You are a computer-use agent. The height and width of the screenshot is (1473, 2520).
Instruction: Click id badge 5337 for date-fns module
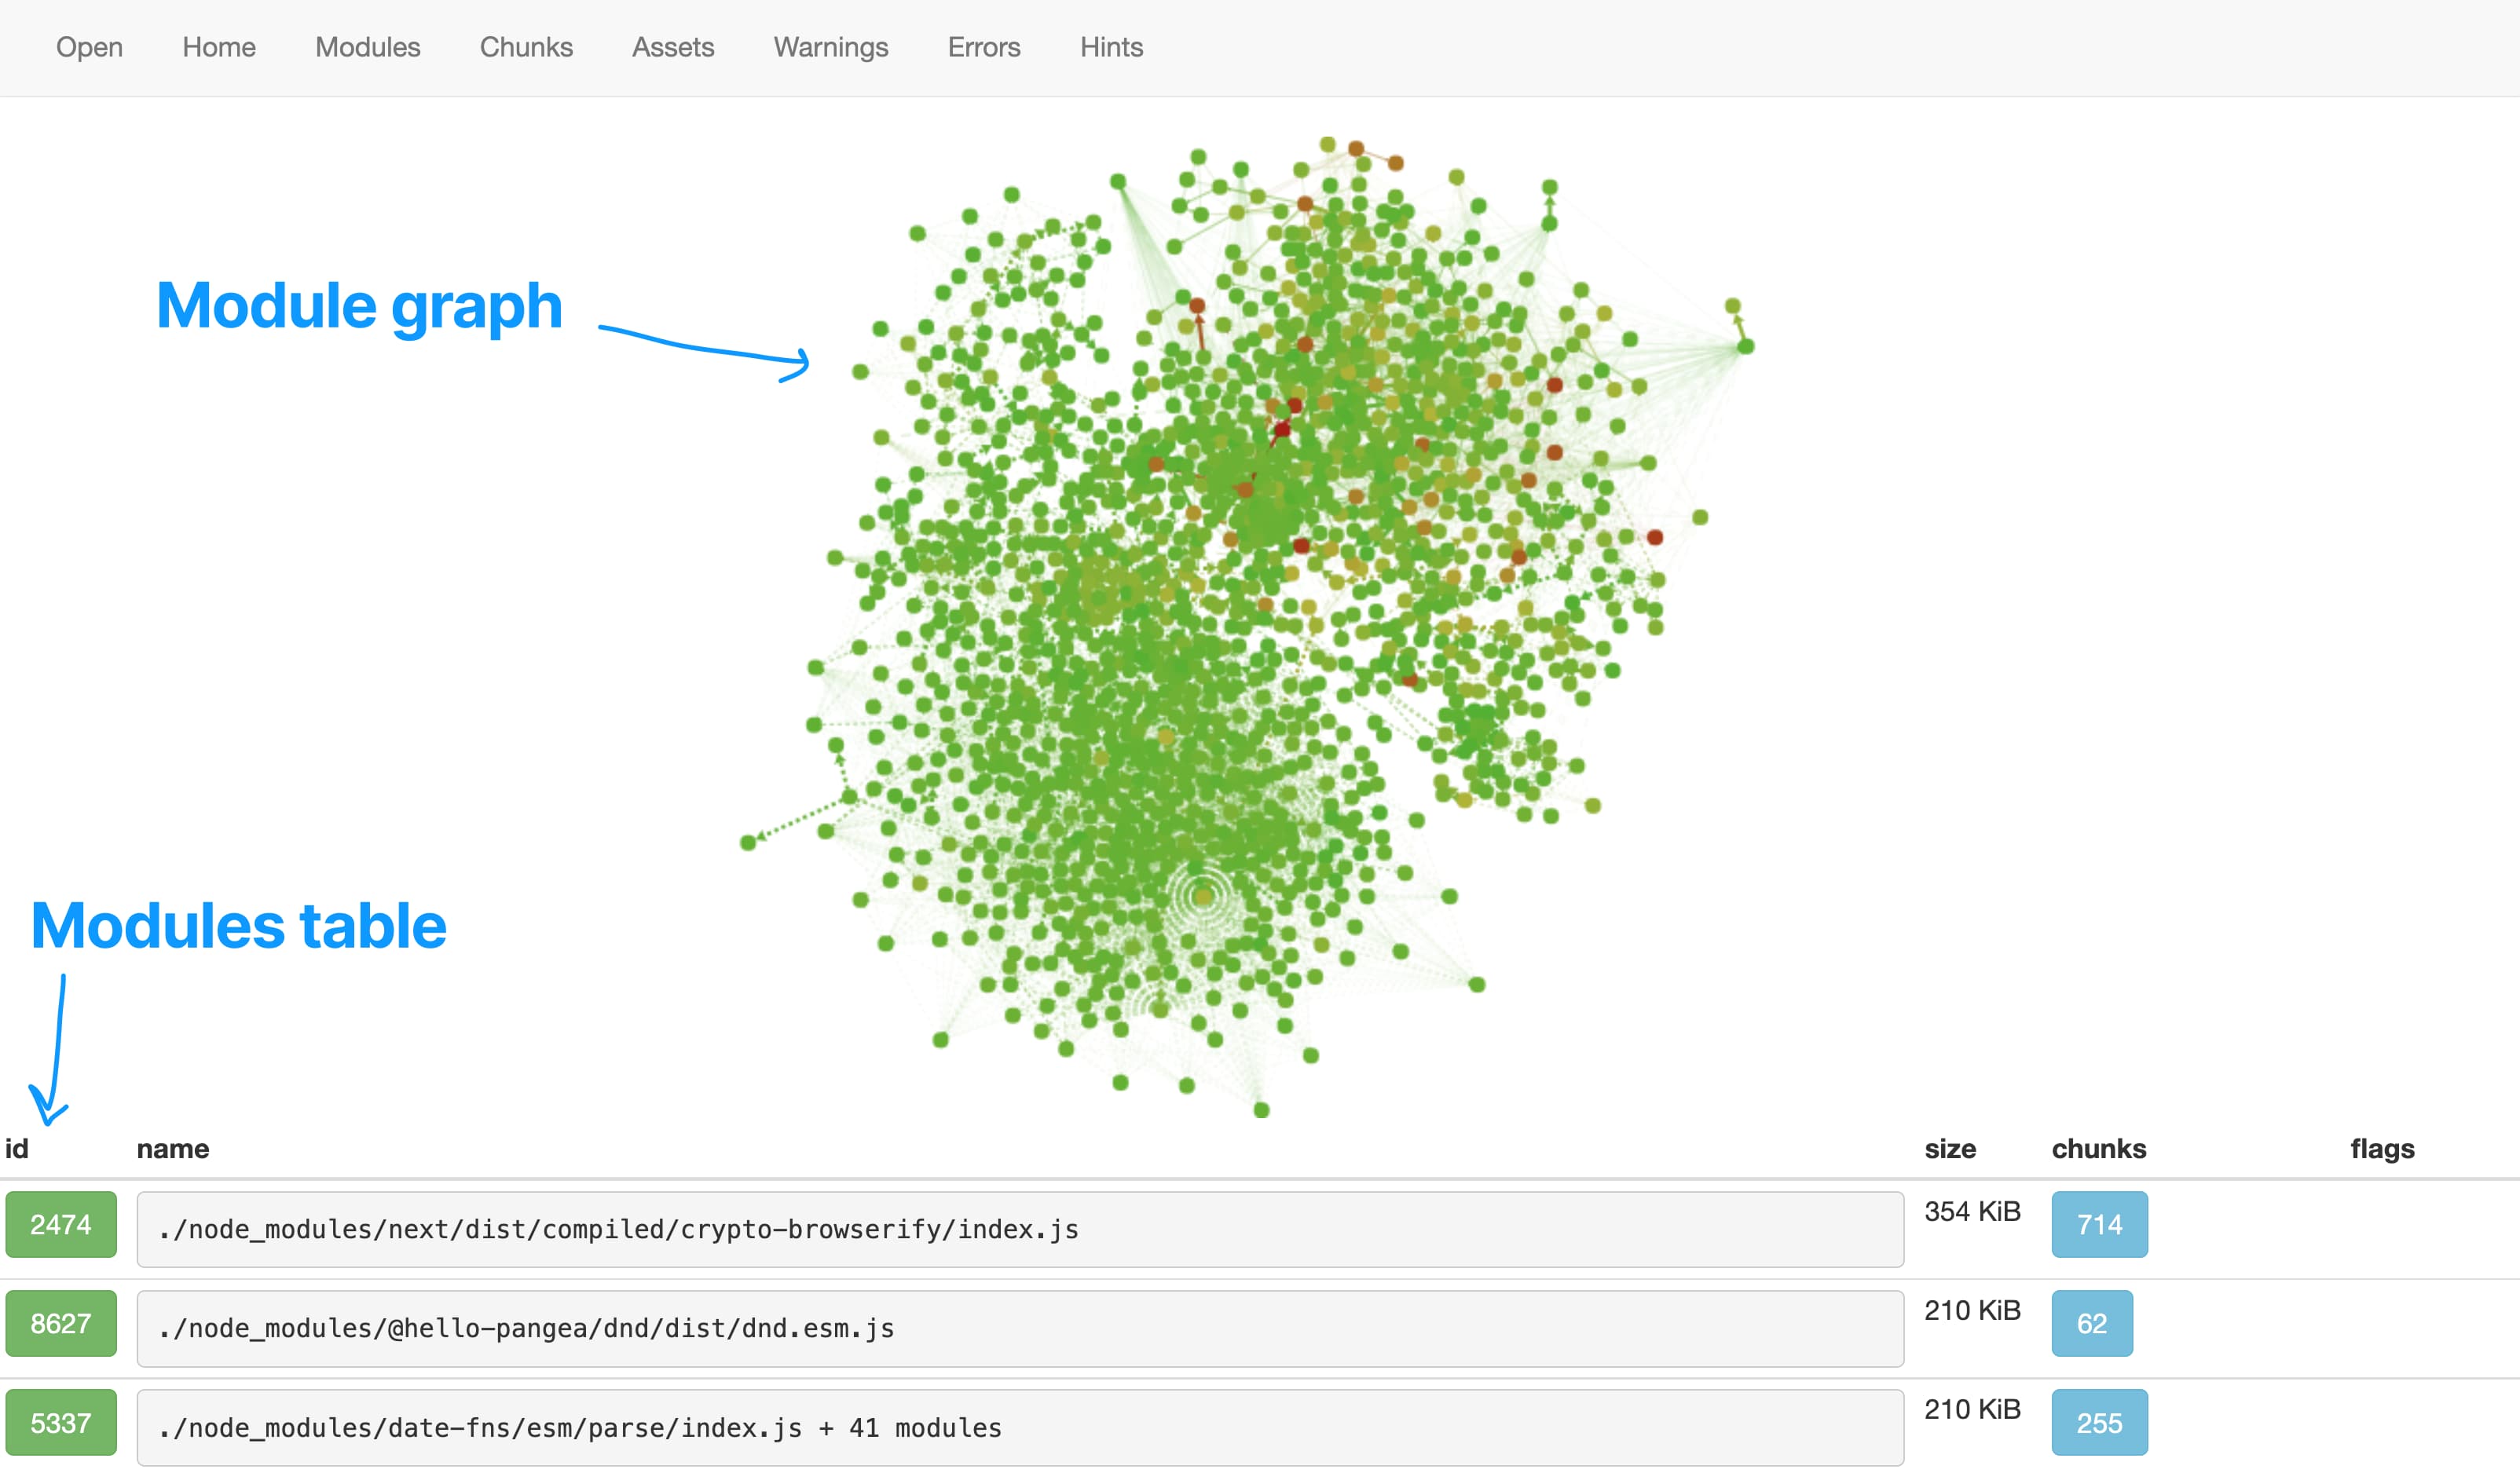[x=60, y=1422]
